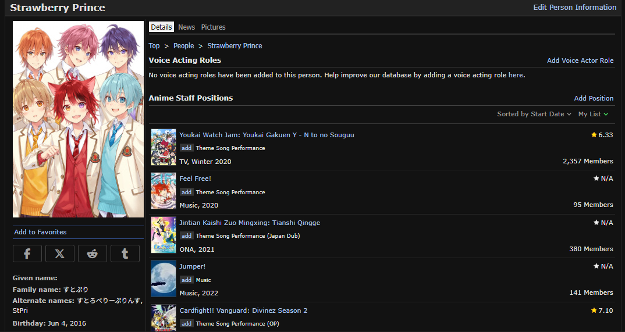Open Edit Person Information link

point(575,7)
